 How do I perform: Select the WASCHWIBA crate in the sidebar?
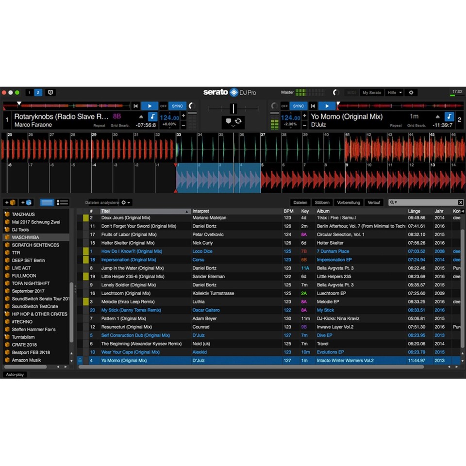pos(24,237)
